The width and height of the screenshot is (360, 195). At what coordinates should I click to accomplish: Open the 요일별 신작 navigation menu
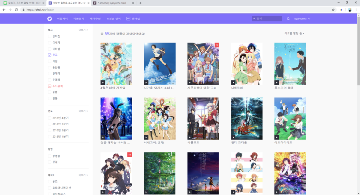113,18
